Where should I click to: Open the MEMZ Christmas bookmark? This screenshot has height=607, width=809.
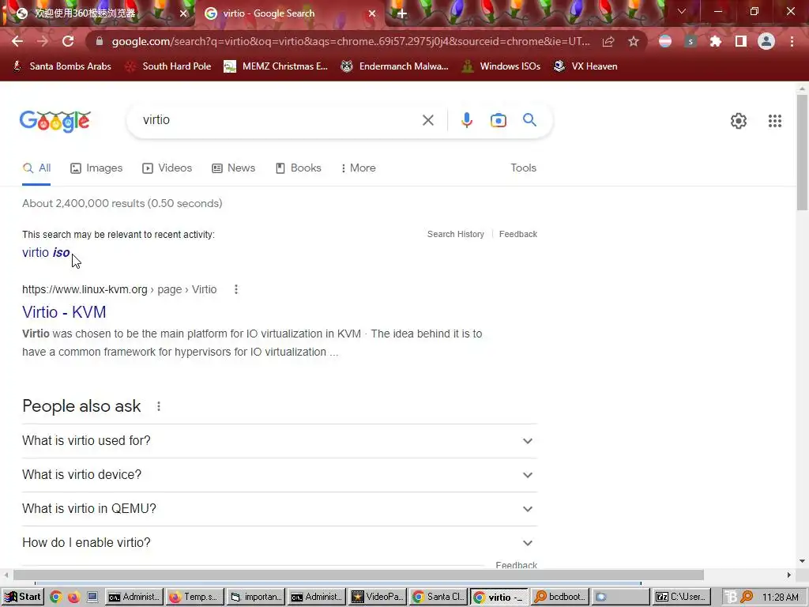(276, 66)
